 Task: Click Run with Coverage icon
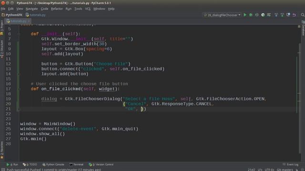257,15
